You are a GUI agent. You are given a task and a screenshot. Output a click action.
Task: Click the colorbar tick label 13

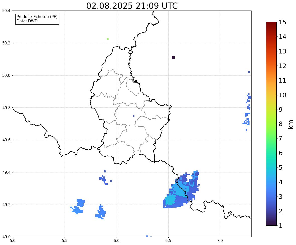tap(282, 51)
